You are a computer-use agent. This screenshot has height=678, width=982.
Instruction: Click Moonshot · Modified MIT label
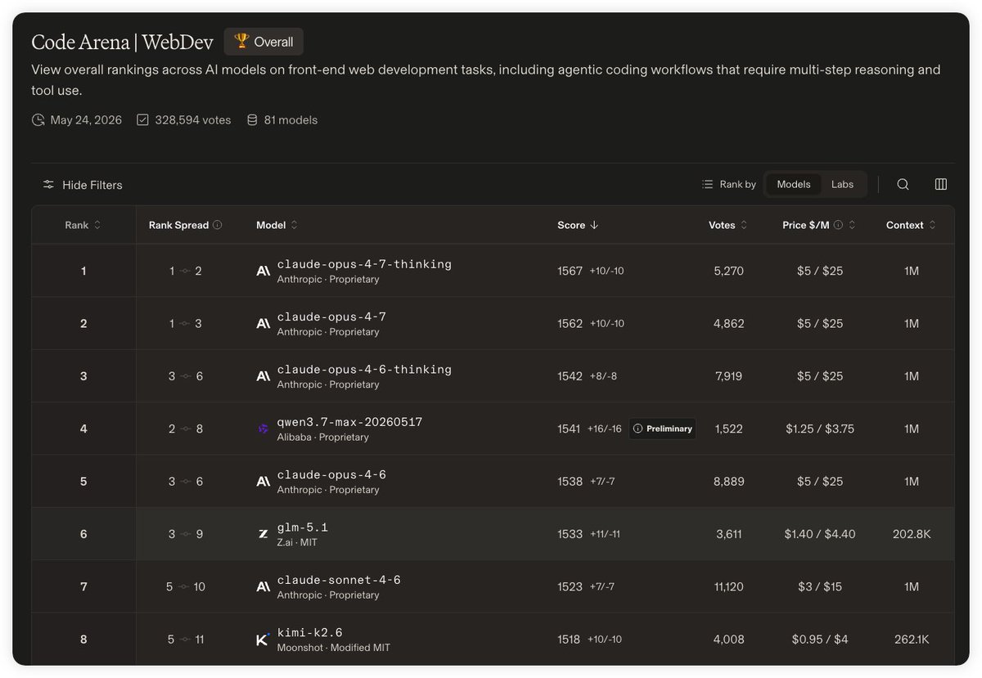[334, 648]
